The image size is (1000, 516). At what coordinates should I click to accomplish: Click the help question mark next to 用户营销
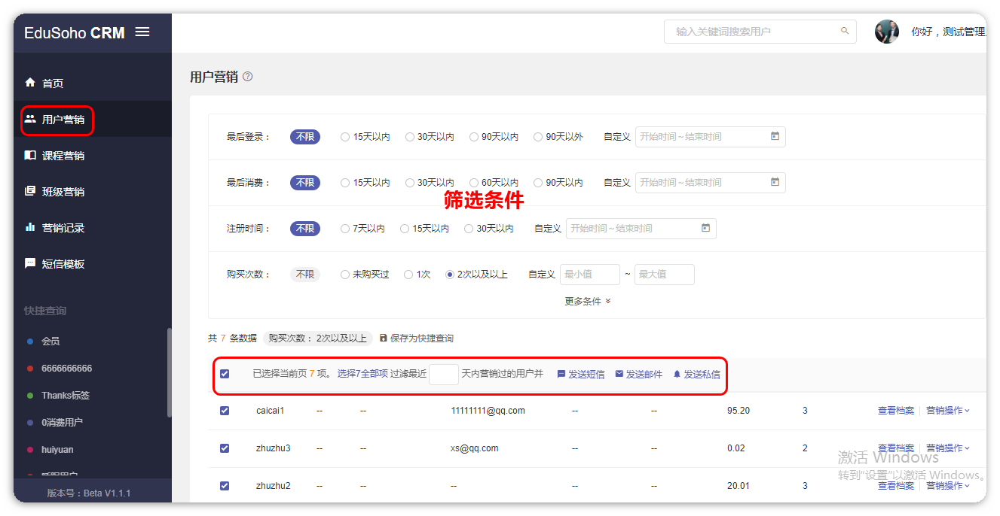248,77
